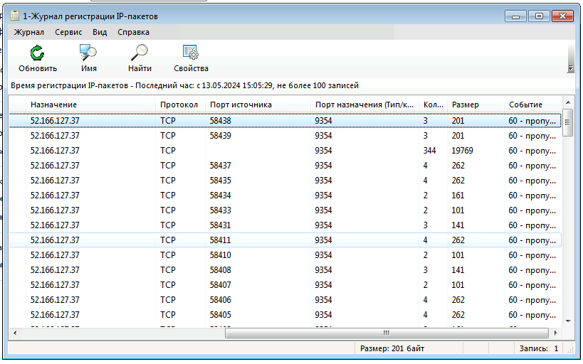Screen dimensions: 583x364
Task: Select the row with source port 58431
Action: click(x=285, y=225)
